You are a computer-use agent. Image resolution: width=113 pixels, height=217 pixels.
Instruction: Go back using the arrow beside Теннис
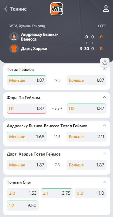[6, 9]
